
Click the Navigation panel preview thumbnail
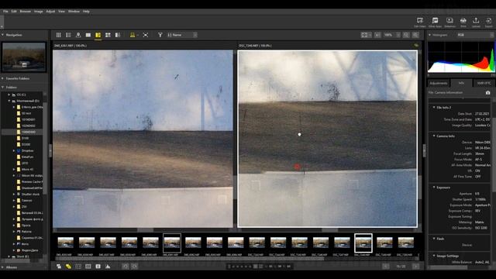pos(24,57)
